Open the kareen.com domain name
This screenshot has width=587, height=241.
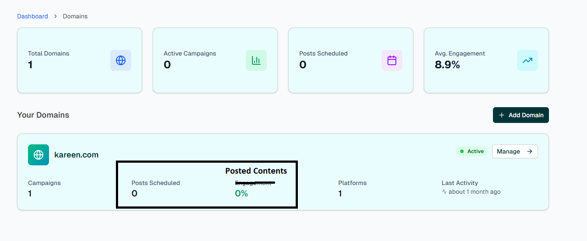(76, 155)
